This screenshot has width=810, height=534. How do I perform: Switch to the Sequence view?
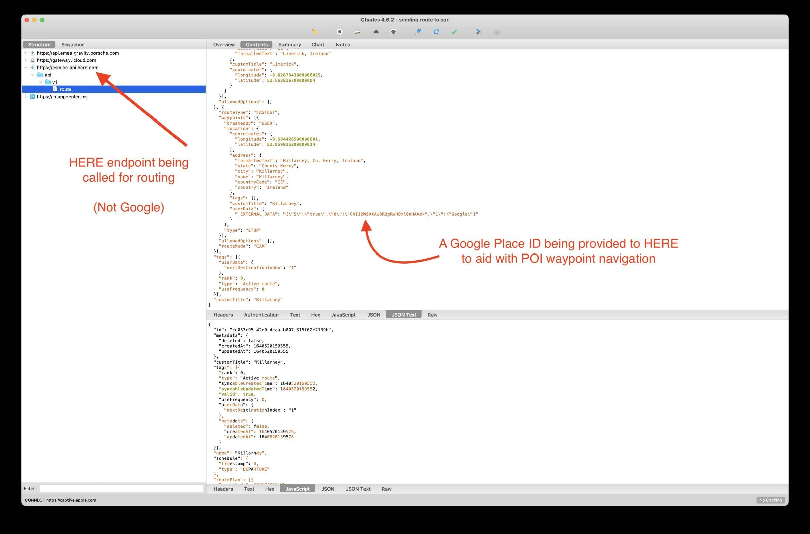(x=73, y=45)
